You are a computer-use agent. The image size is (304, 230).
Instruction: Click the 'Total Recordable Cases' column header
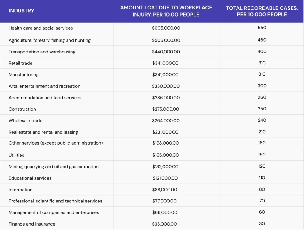[262, 11]
